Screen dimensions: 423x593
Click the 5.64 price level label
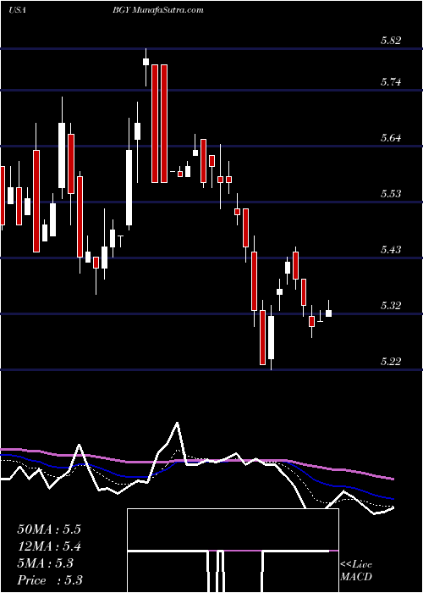click(x=391, y=138)
